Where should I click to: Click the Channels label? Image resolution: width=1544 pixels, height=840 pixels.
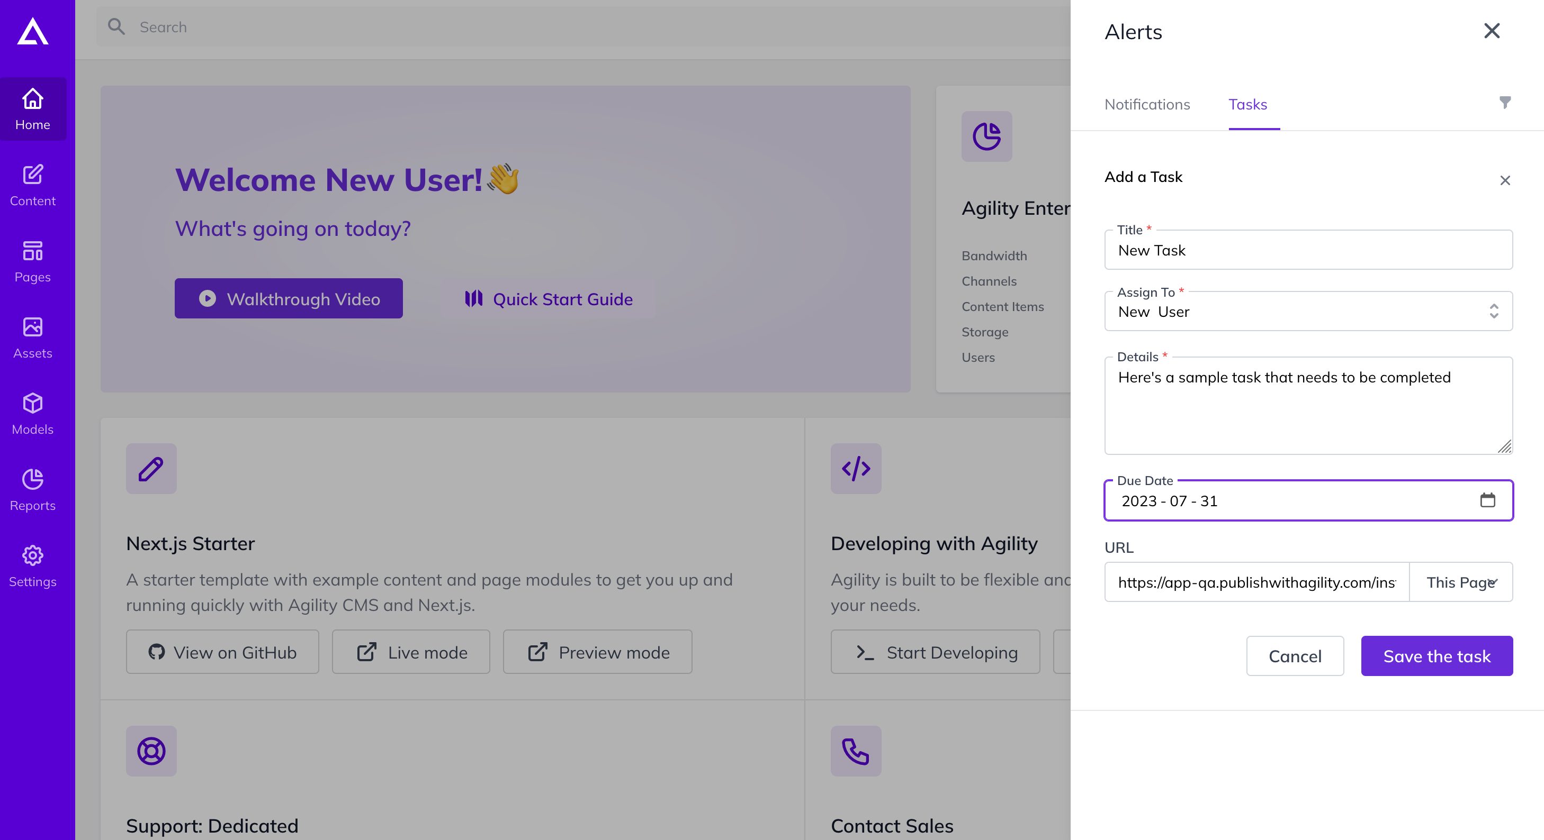pyautogui.click(x=989, y=281)
